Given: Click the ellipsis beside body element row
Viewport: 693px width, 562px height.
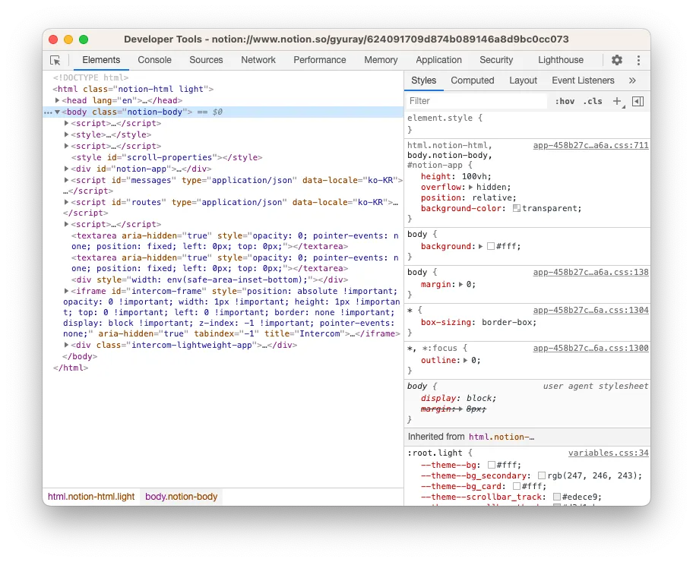Looking at the screenshot, I should pos(48,112).
